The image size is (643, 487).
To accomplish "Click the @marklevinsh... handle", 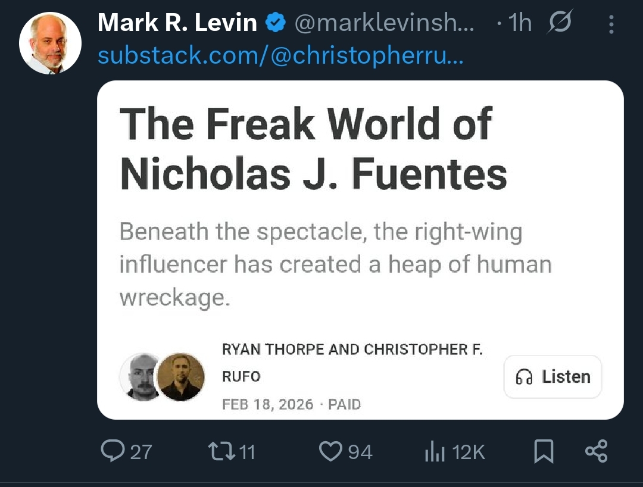I will coord(385,23).
